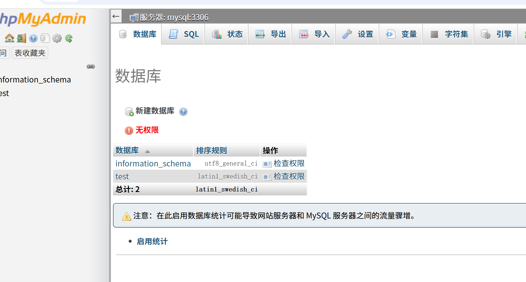Open test database in table
This screenshot has width=526, height=282.
[x=122, y=176]
